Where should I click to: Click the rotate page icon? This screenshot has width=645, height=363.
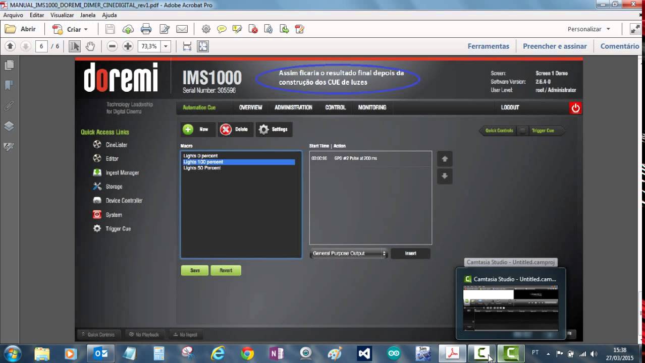(268, 29)
